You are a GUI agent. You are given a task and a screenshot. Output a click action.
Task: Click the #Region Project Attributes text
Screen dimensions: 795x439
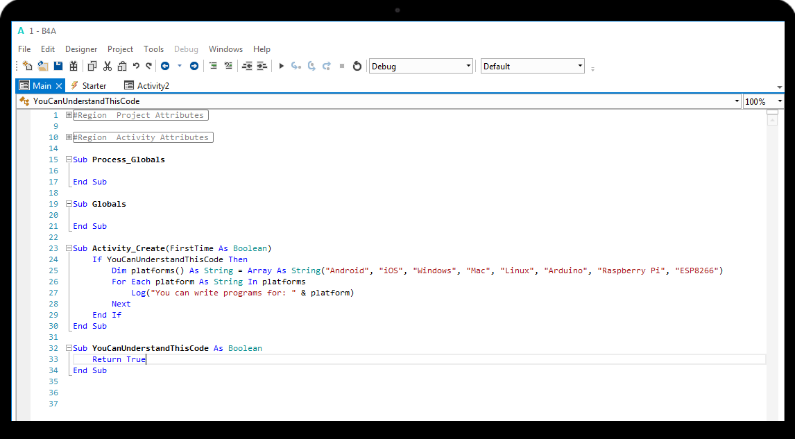139,115
